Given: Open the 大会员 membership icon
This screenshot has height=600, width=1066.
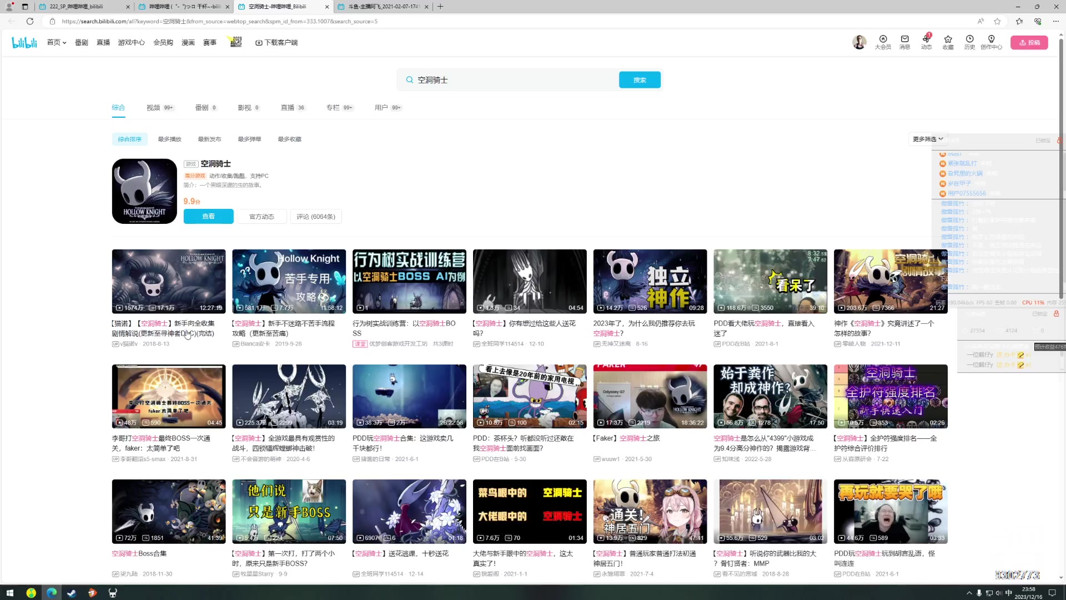Looking at the screenshot, I should tap(883, 42).
